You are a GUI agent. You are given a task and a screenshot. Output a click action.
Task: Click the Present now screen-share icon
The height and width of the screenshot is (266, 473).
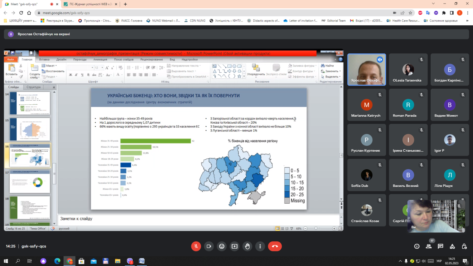(234, 246)
